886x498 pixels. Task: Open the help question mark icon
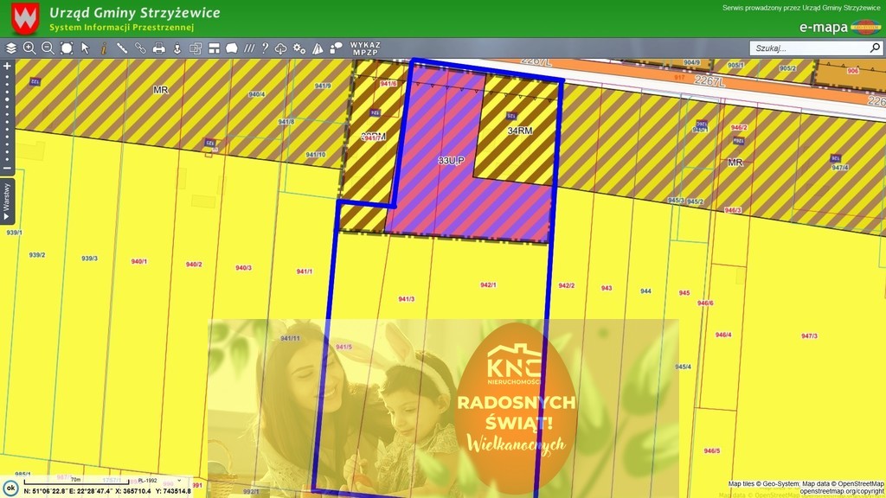[x=265, y=48]
